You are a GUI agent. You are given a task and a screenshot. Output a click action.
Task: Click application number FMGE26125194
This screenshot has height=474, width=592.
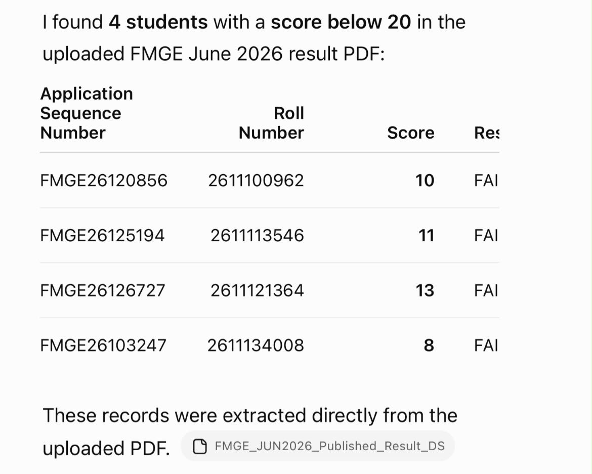(x=102, y=236)
